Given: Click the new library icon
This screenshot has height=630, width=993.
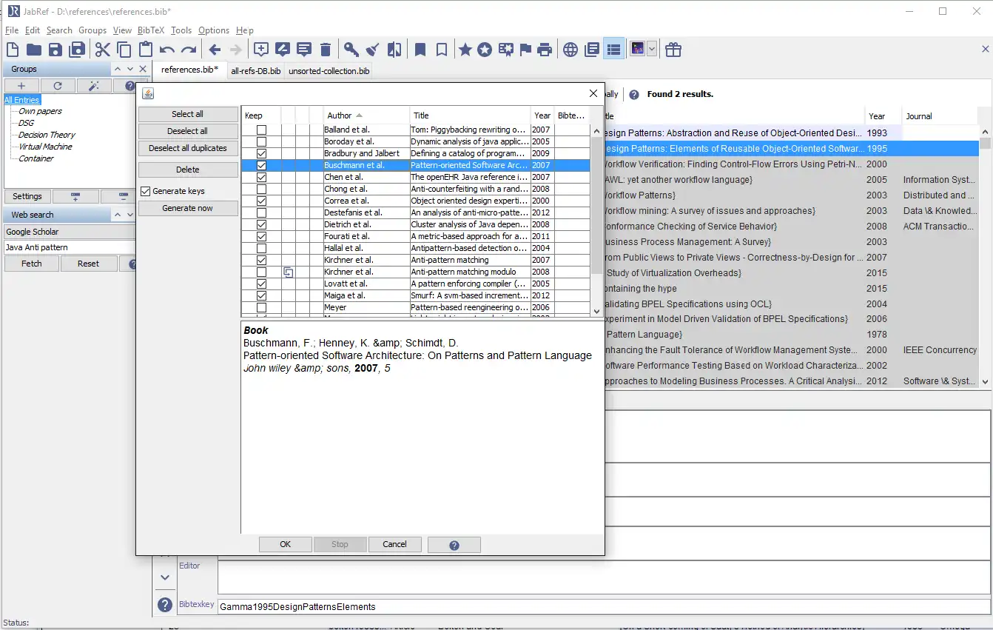Looking at the screenshot, I should (13, 50).
